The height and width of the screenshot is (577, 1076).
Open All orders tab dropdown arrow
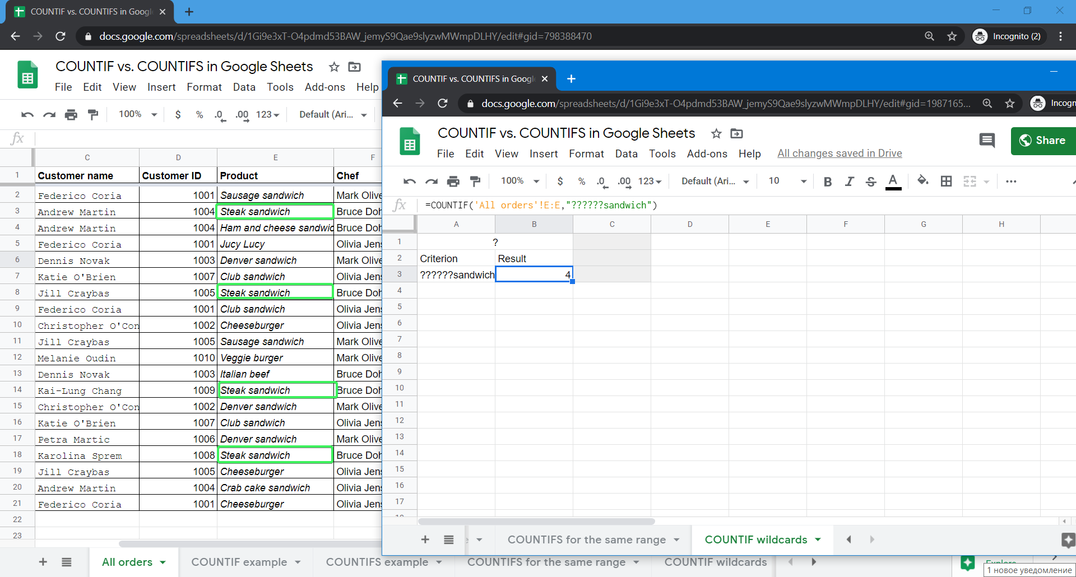(163, 562)
